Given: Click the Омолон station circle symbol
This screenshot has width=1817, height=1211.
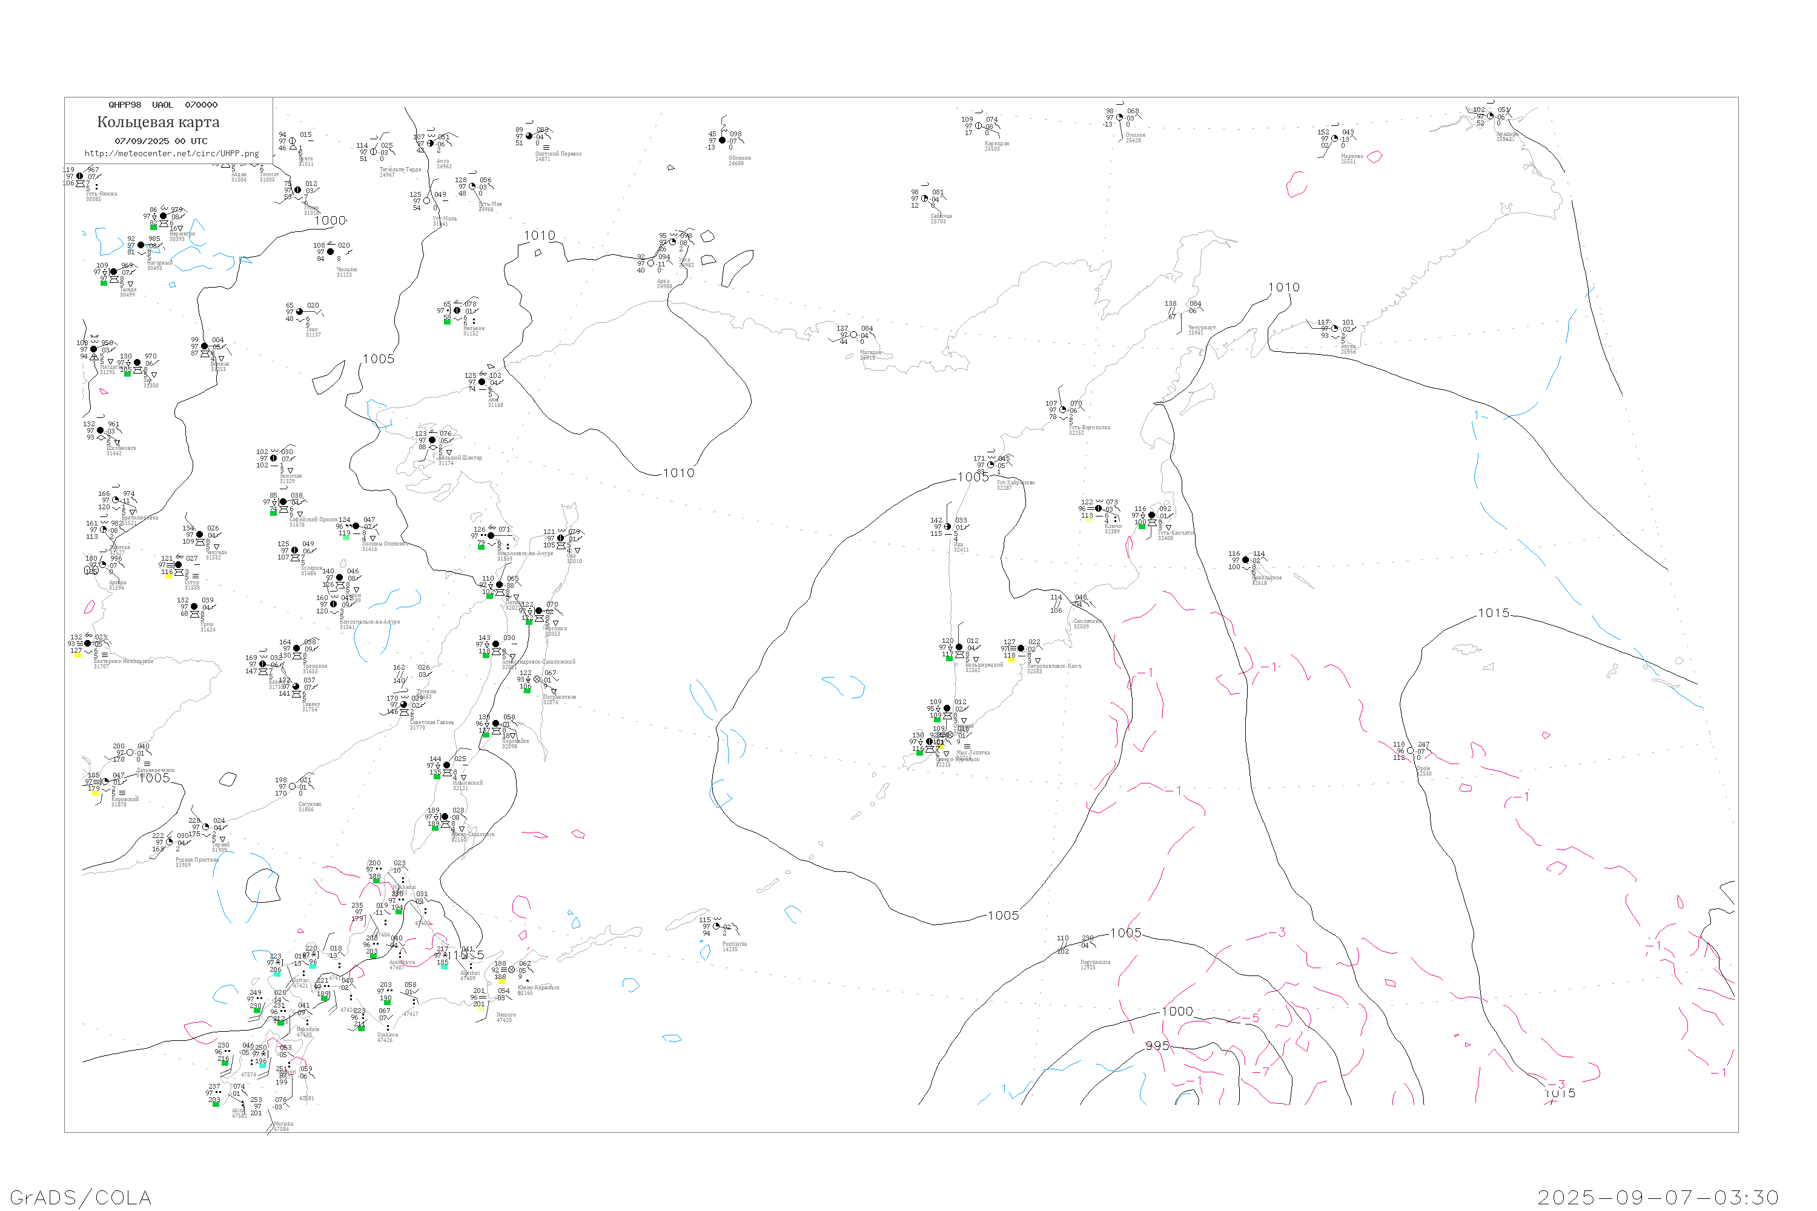Looking at the screenshot, I should [1119, 117].
